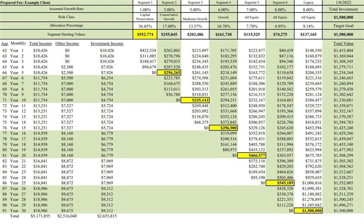Select the Total Value $1,508,299 cell
The image size is (364, 224).
click(343, 155)
